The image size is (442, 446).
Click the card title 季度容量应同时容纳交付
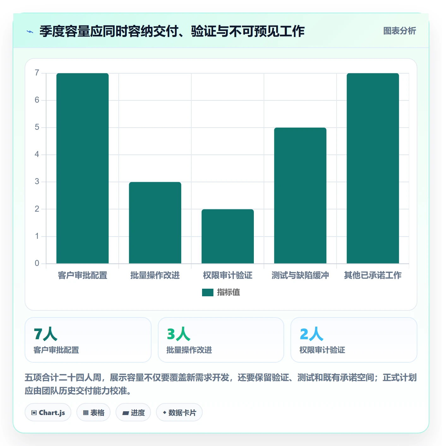tap(172, 31)
